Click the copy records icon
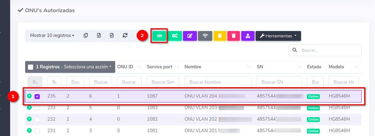The width and height of the screenshot is (375, 136). pos(86,35)
